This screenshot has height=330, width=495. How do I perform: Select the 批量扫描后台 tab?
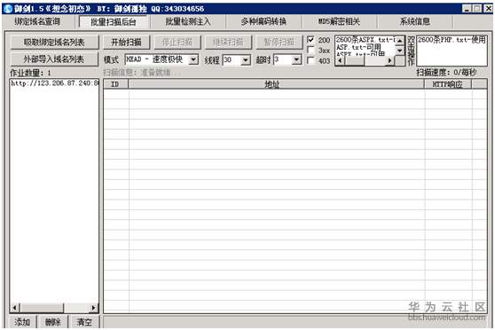(x=113, y=22)
